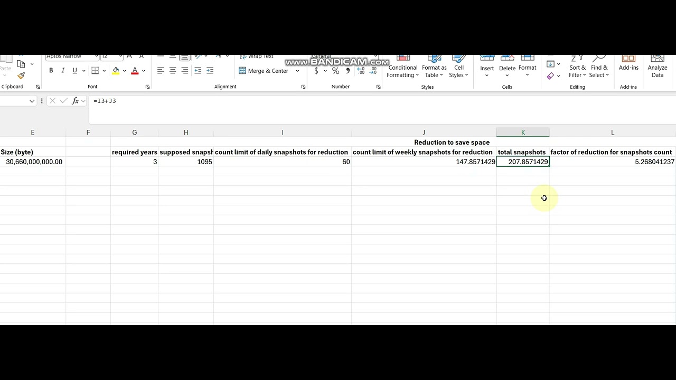Click cell with value 5.268041237

(x=613, y=162)
